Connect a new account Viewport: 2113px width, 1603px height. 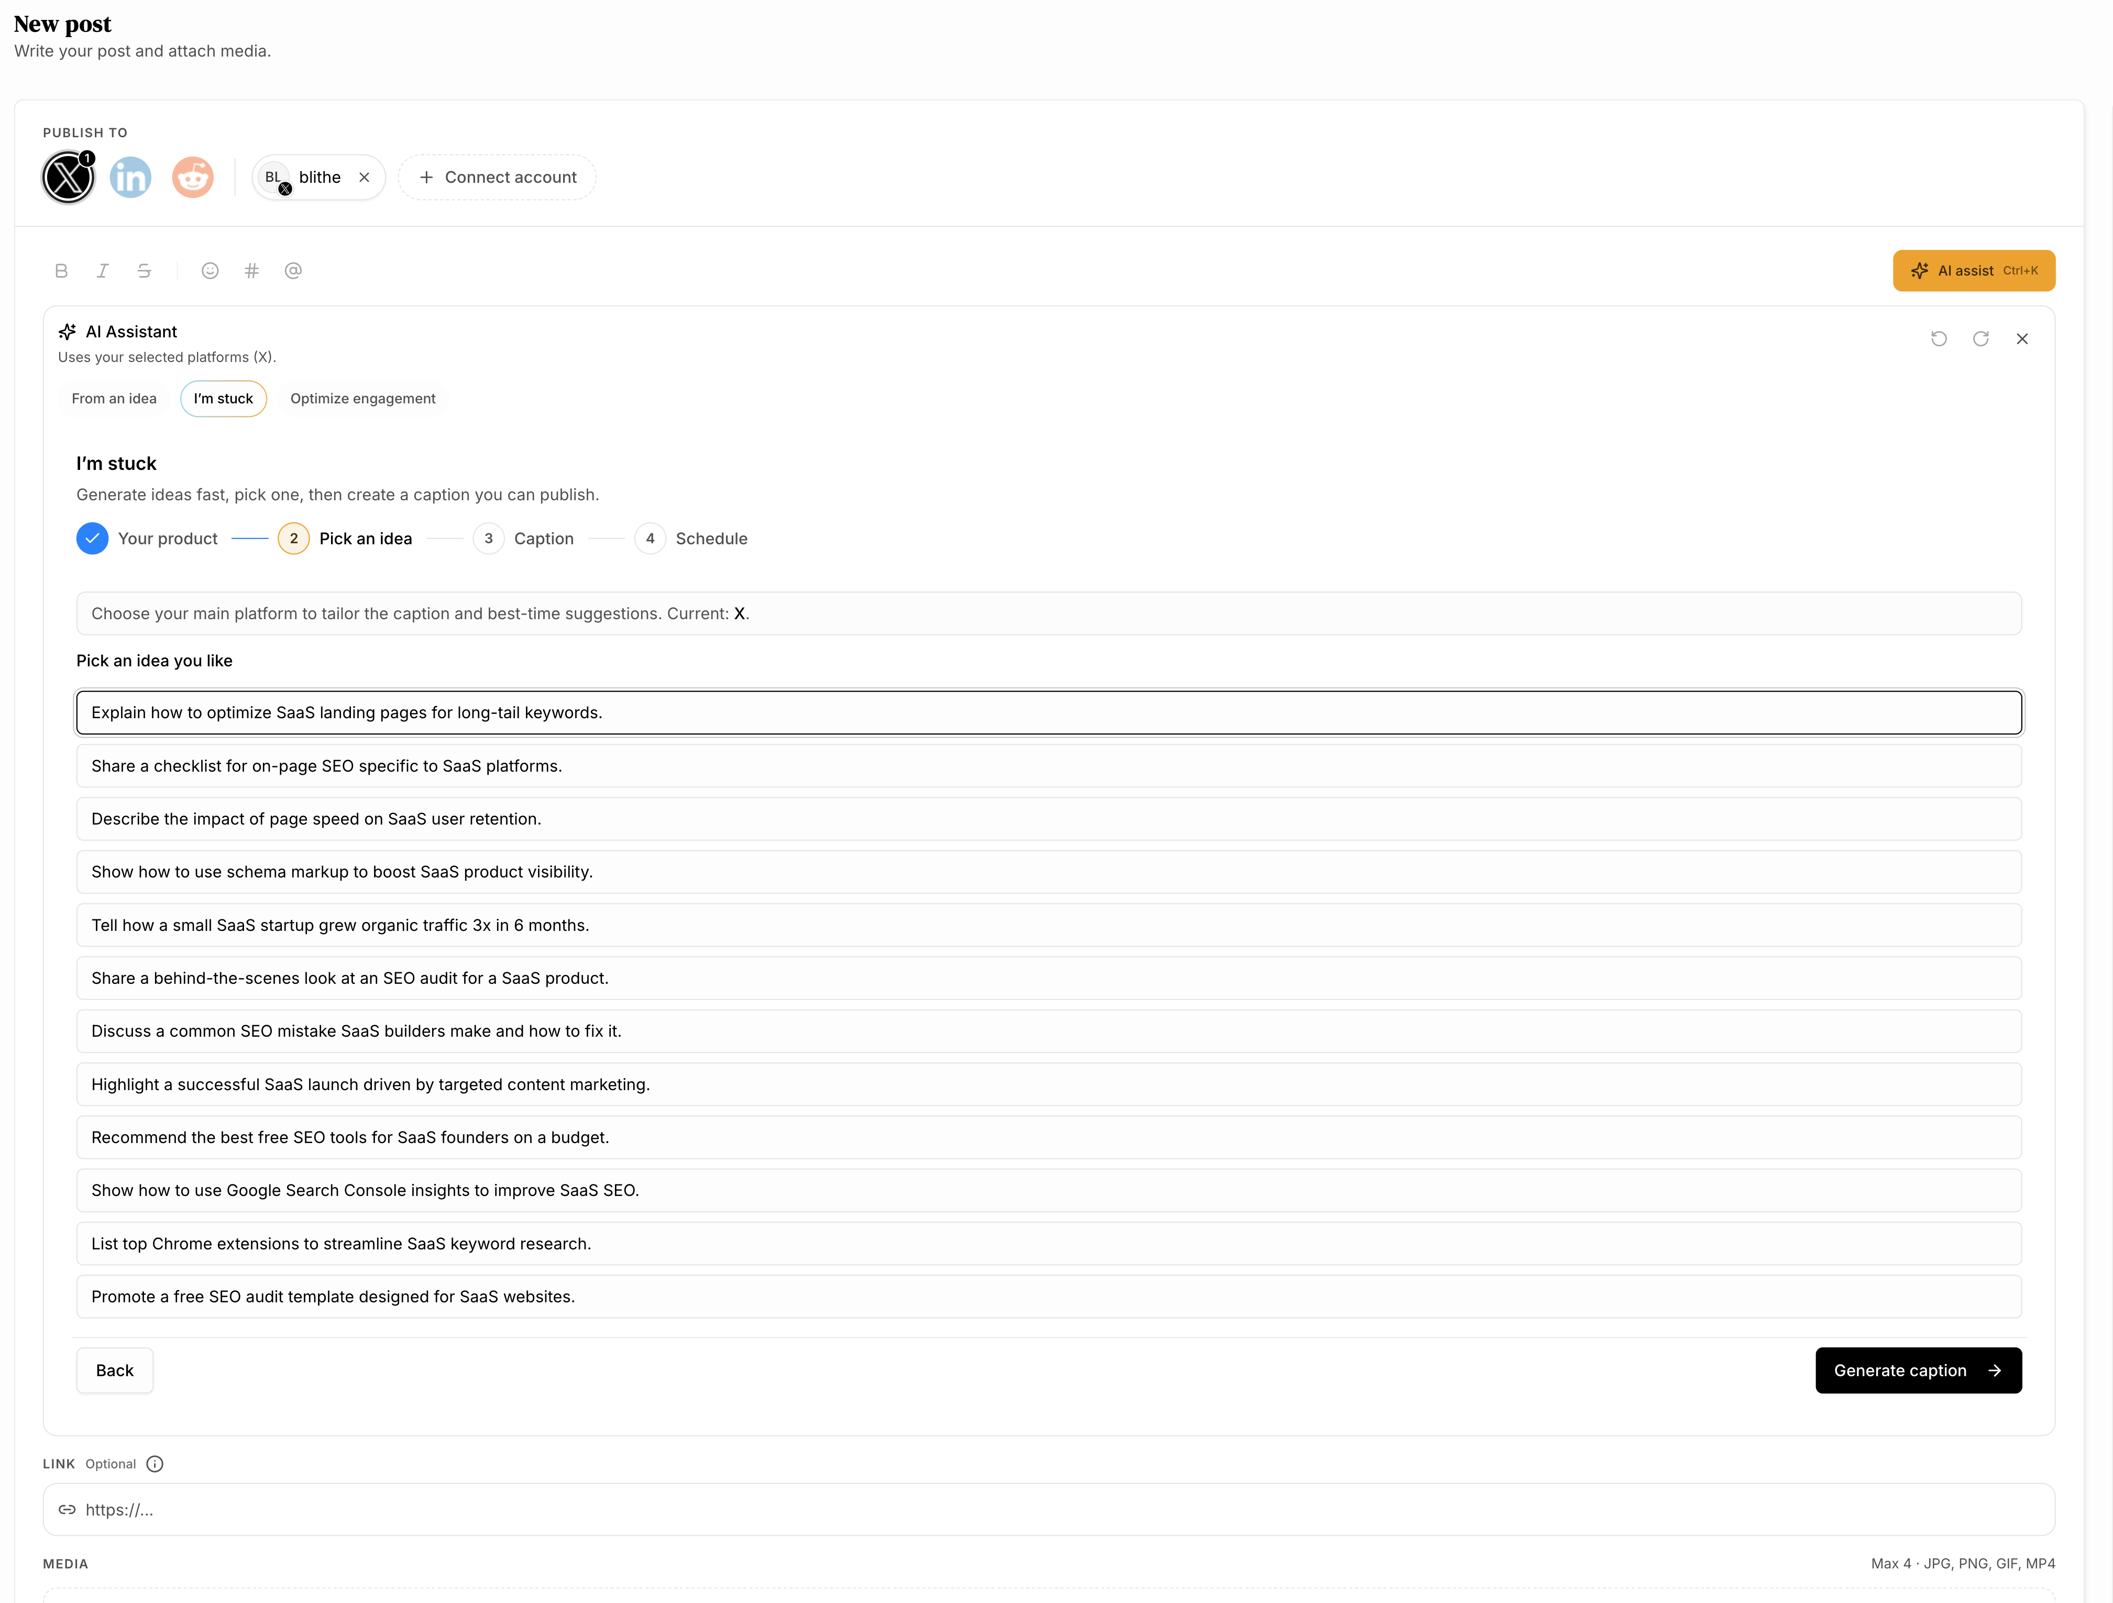[497, 177]
